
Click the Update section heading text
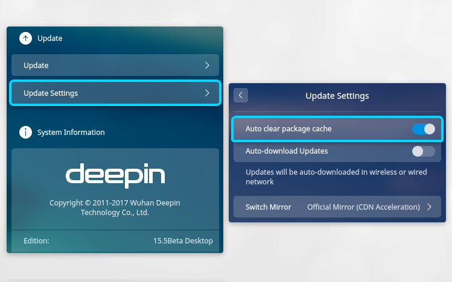tap(50, 39)
